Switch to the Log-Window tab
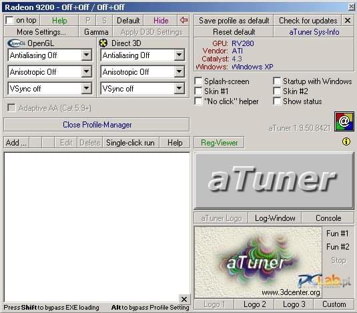The width and height of the screenshot is (357, 313). [275, 218]
